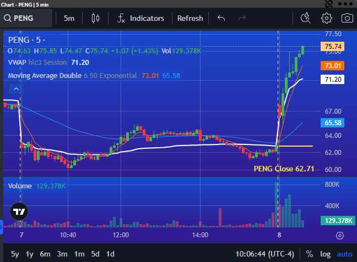Click the 12:00 time axis label
This screenshot has width=357, height=262.
click(121, 235)
